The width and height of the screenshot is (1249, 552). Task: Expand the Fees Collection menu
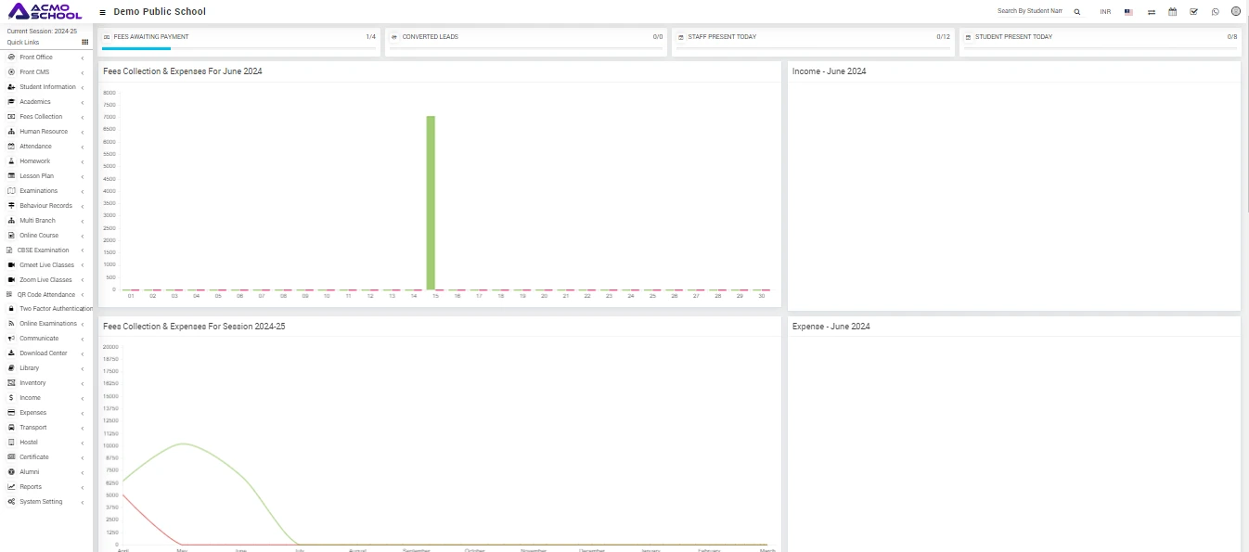[41, 117]
